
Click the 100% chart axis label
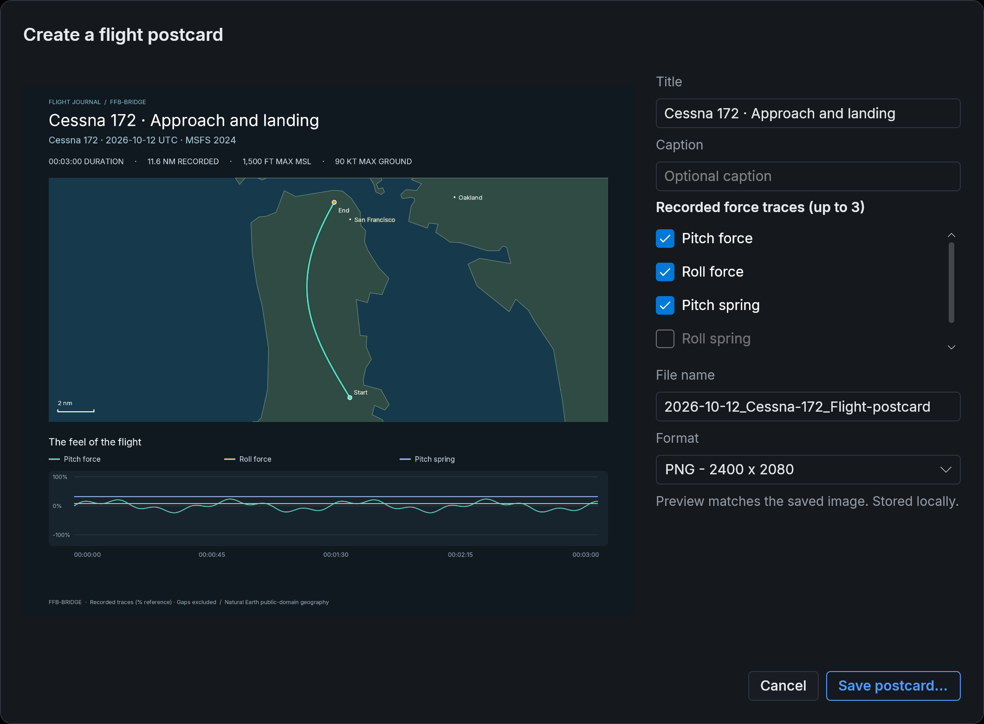60,477
